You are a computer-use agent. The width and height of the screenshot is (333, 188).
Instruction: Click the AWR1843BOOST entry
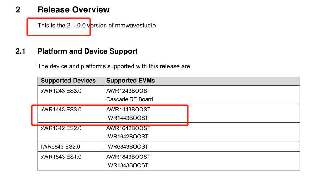point(128,157)
